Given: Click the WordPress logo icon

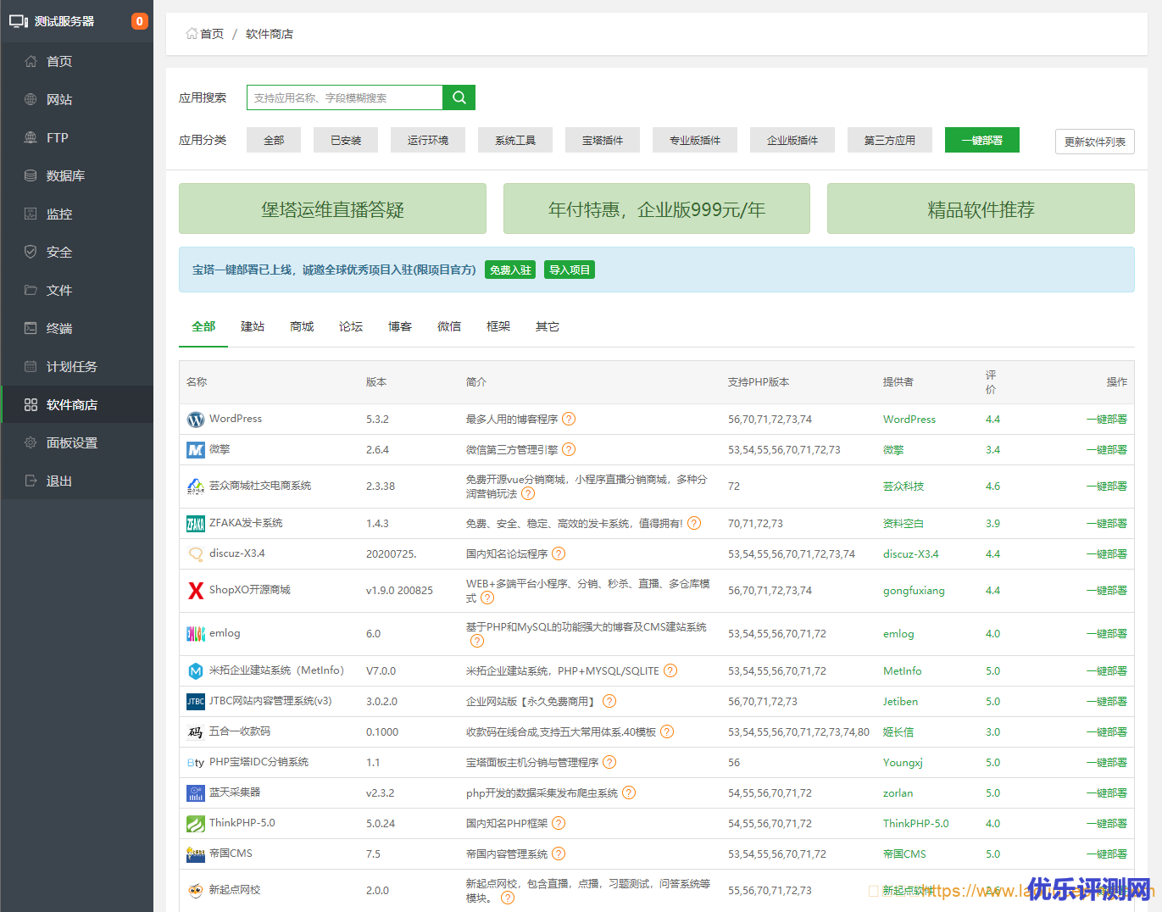Looking at the screenshot, I should pyautogui.click(x=196, y=420).
